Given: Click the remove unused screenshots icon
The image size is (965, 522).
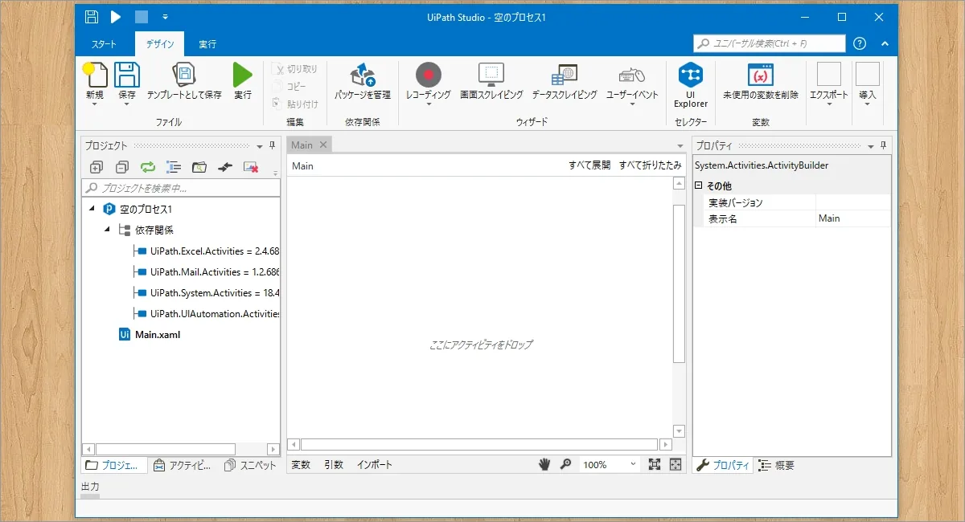Looking at the screenshot, I should coord(251,167).
